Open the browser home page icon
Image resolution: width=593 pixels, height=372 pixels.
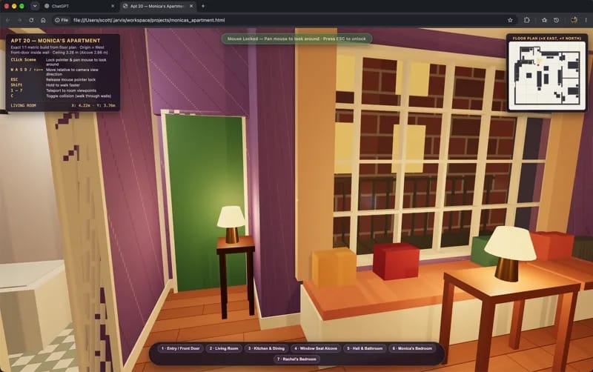click(x=43, y=20)
